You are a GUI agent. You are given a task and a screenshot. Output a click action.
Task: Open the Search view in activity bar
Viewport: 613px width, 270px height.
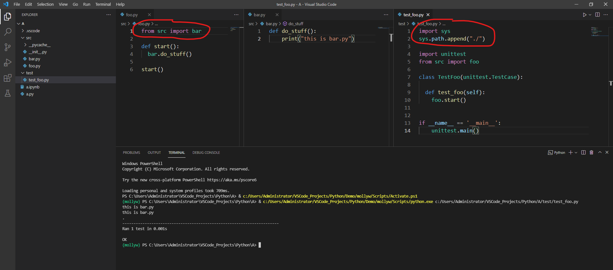point(8,32)
